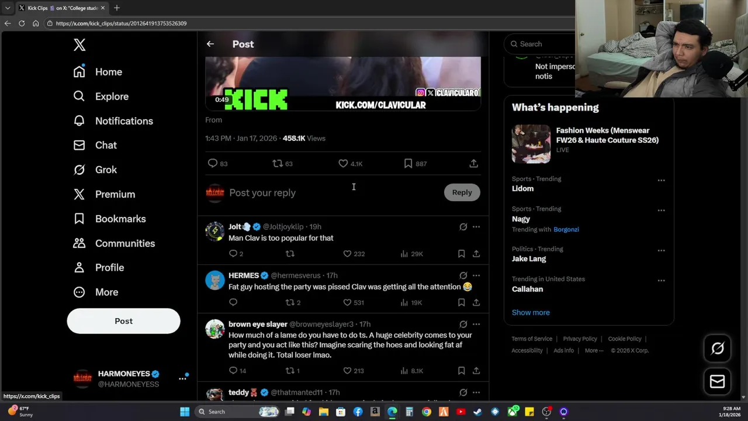Image resolution: width=748 pixels, height=421 pixels.
Task: Like Jolt's comment with 232 likes
Action: pos(354,254)
